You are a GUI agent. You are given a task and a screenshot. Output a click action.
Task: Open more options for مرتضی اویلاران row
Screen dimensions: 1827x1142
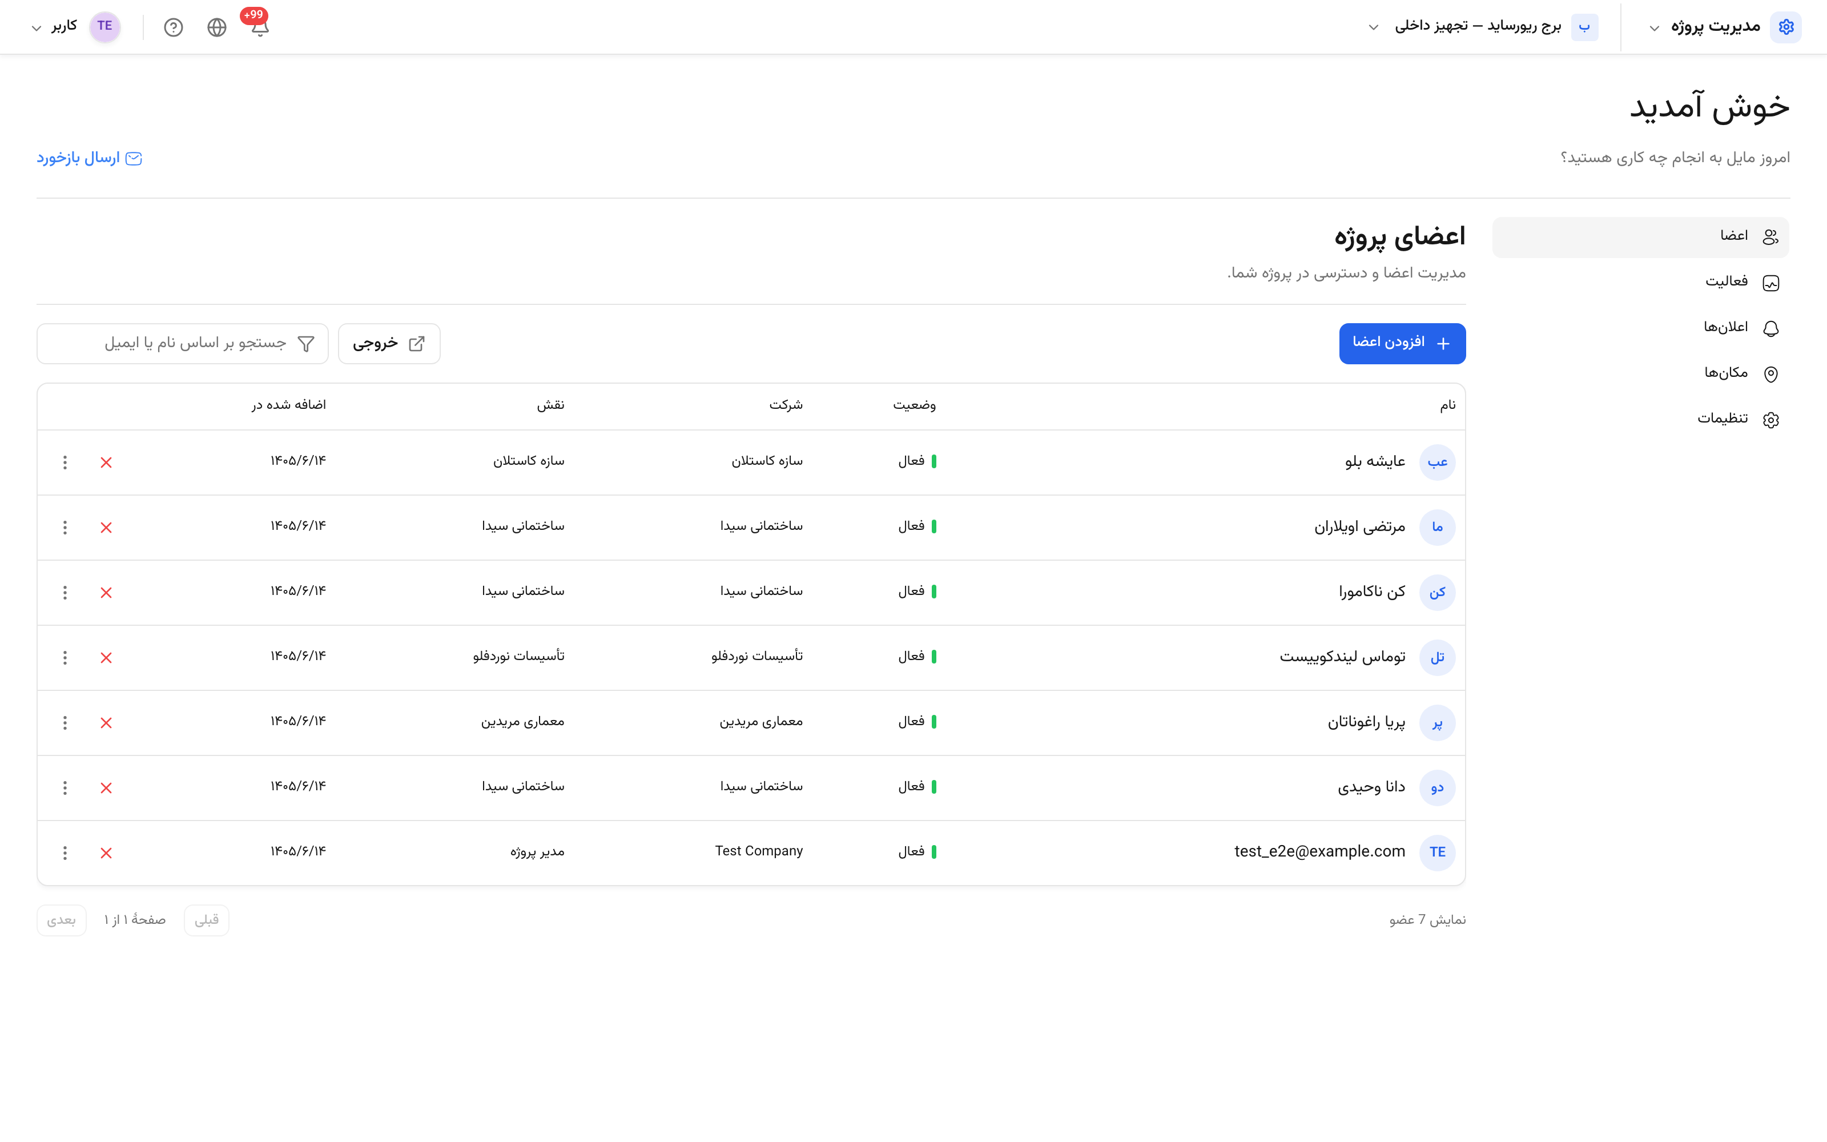tap(65, 527)
